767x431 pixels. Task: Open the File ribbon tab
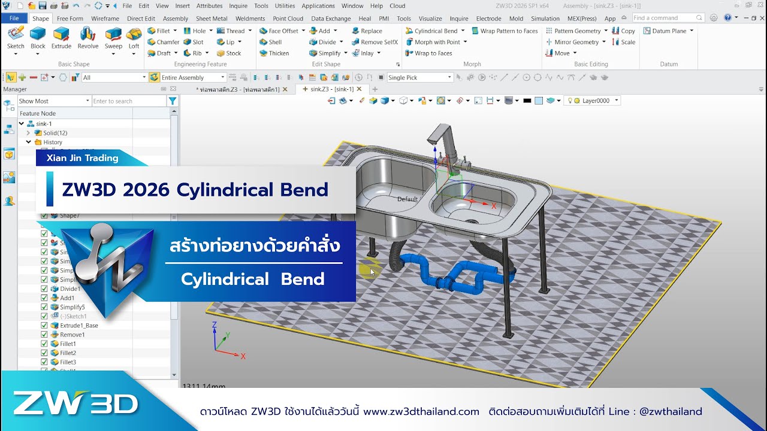pos(14,19)
